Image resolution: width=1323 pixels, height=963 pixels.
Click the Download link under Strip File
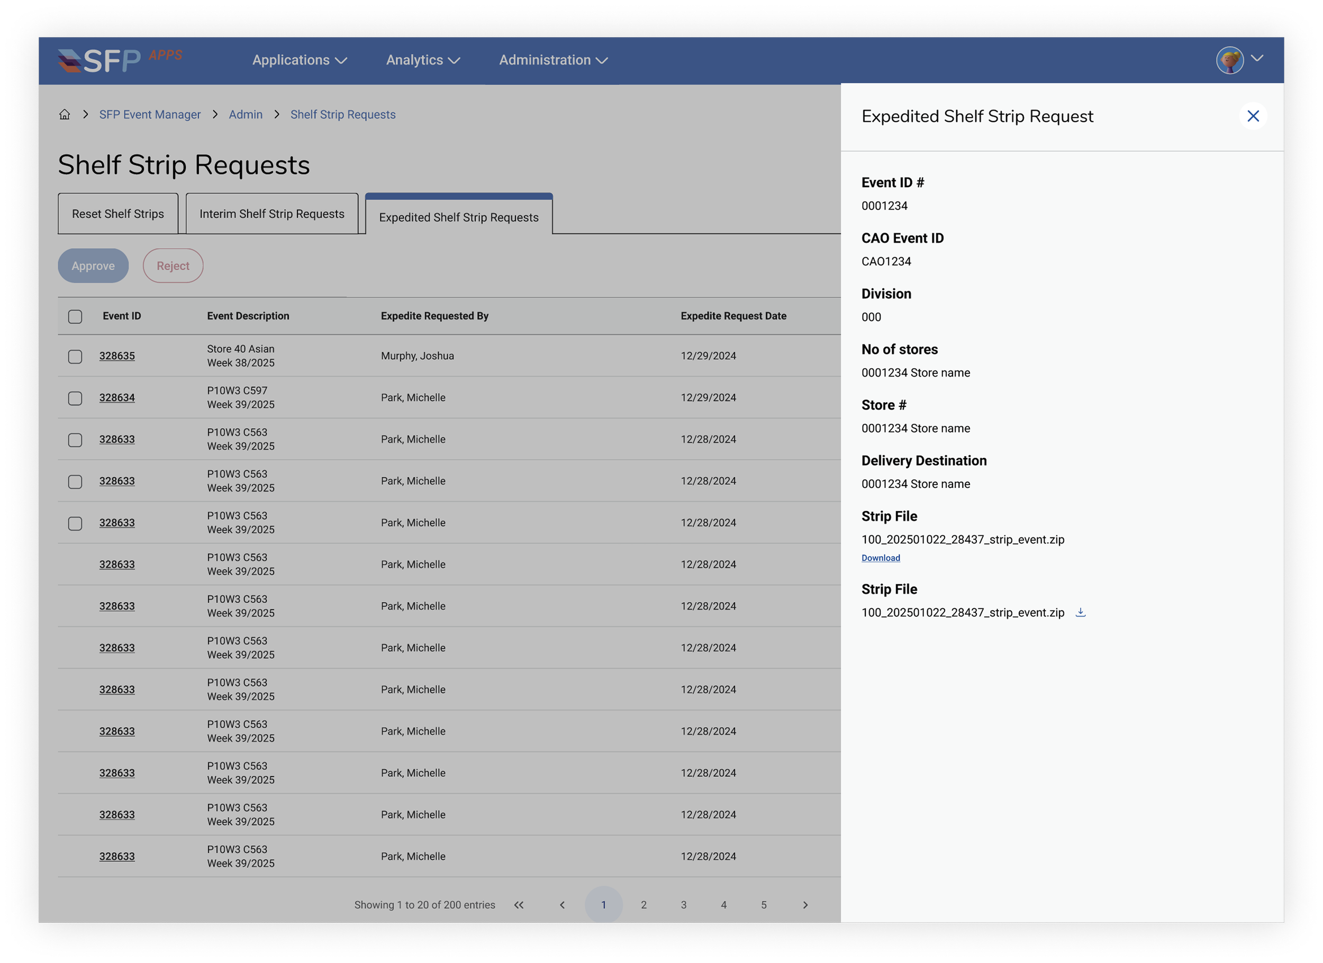click(880, 558)
